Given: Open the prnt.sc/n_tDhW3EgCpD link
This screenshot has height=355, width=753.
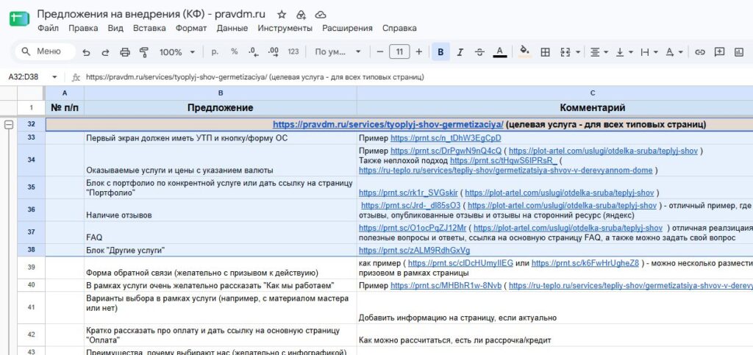Looking at the screenshot, I should [446, 138].
